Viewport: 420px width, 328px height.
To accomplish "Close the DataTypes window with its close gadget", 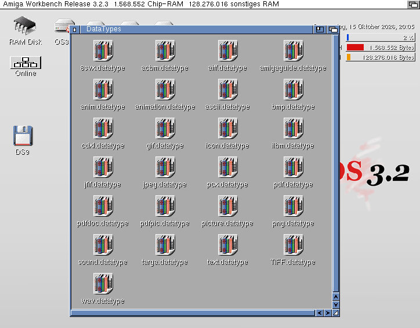I will click(x=74, y=30).
